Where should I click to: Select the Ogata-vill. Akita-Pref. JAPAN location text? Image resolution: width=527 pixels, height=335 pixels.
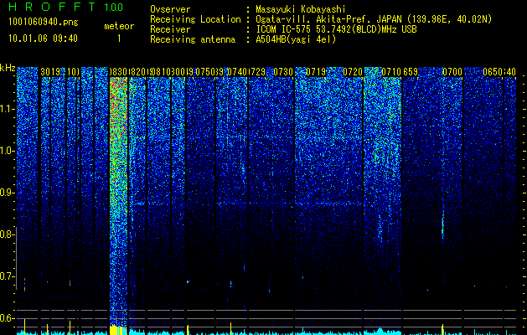pyautogui.click(x=374, y=19)
